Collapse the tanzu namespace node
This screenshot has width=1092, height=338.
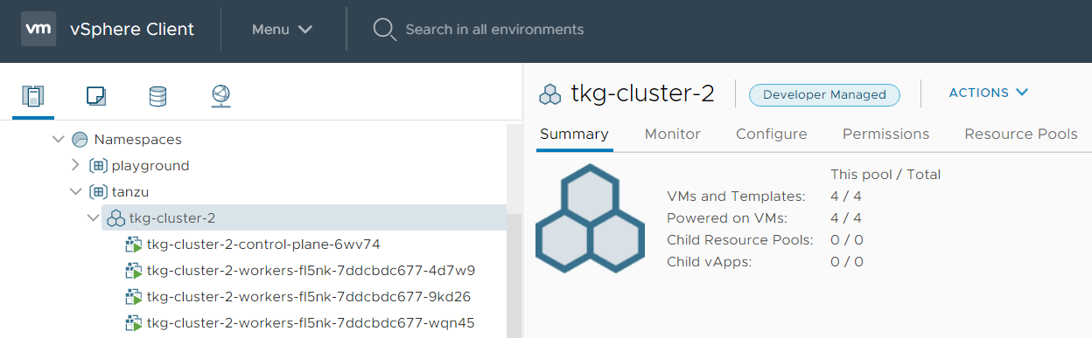(76, 192)
